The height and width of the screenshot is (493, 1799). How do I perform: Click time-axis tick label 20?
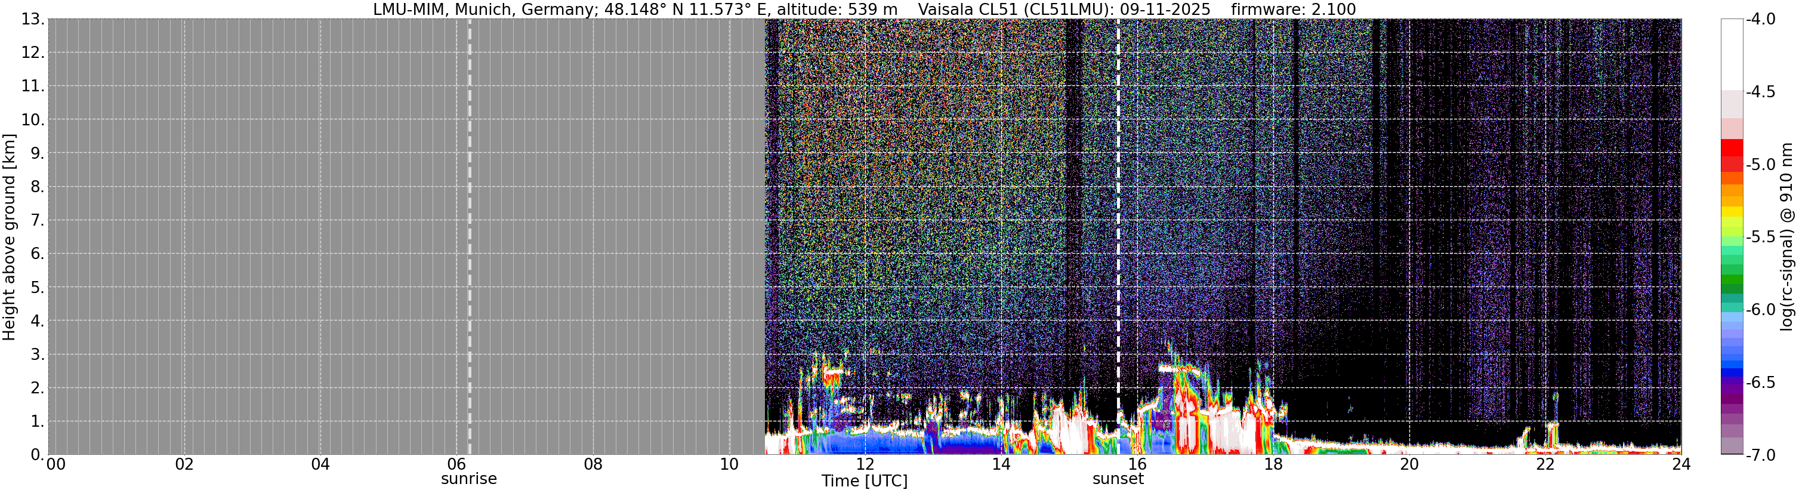1409,464
